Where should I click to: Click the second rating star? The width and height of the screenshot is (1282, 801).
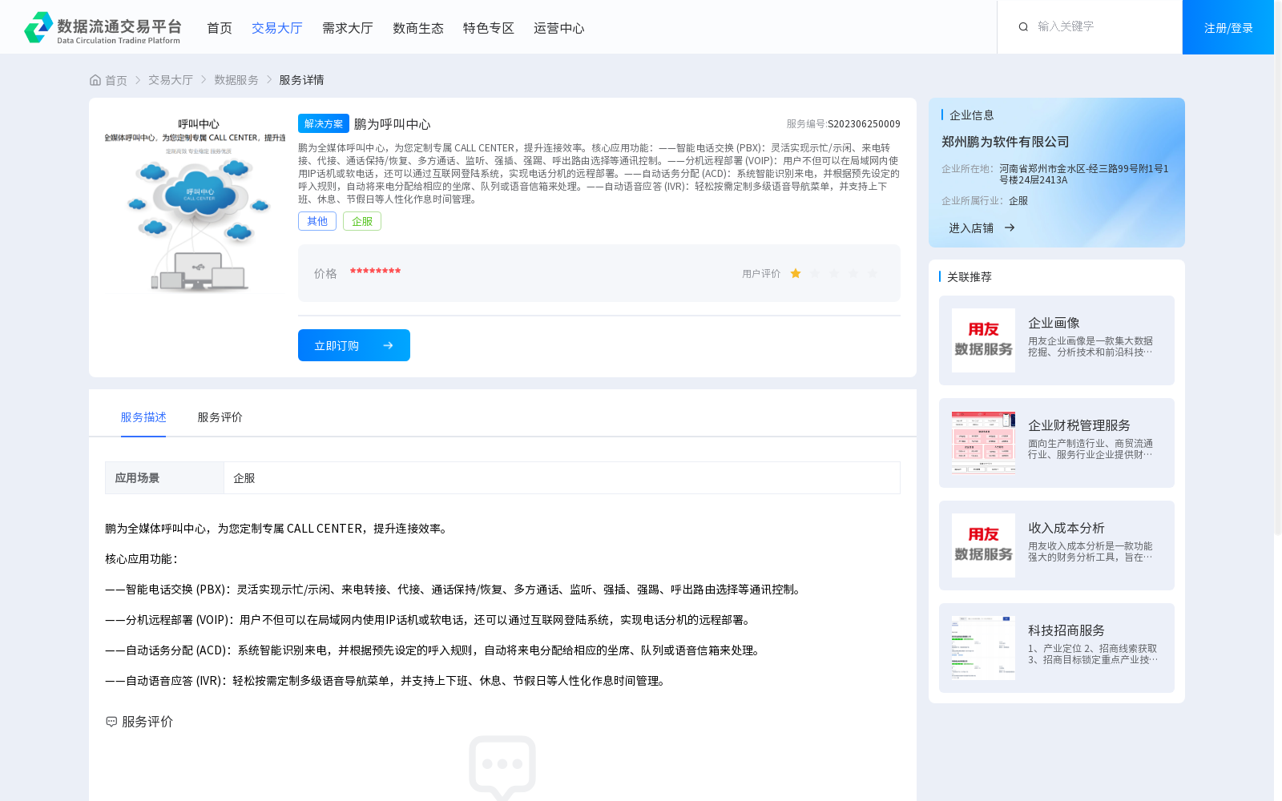click(x=815, y=274)
